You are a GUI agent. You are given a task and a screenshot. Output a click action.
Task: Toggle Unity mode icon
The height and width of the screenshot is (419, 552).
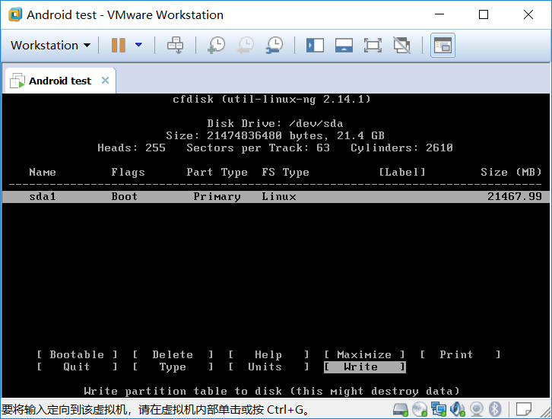(x=401, y=46)
